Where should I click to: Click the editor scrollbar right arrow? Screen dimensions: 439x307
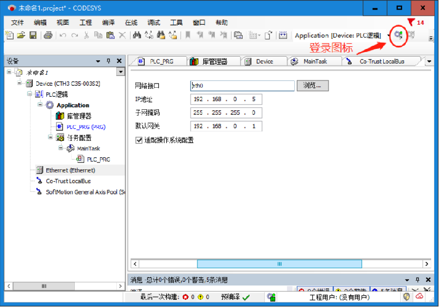pyautogui.click(x=426, y=264)
